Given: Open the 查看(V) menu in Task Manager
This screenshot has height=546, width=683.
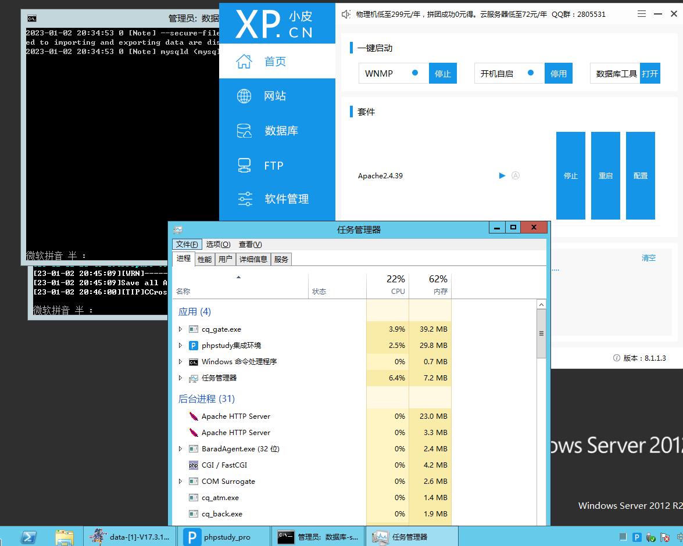Looking at the screenshot, I should tap(250, 245).
